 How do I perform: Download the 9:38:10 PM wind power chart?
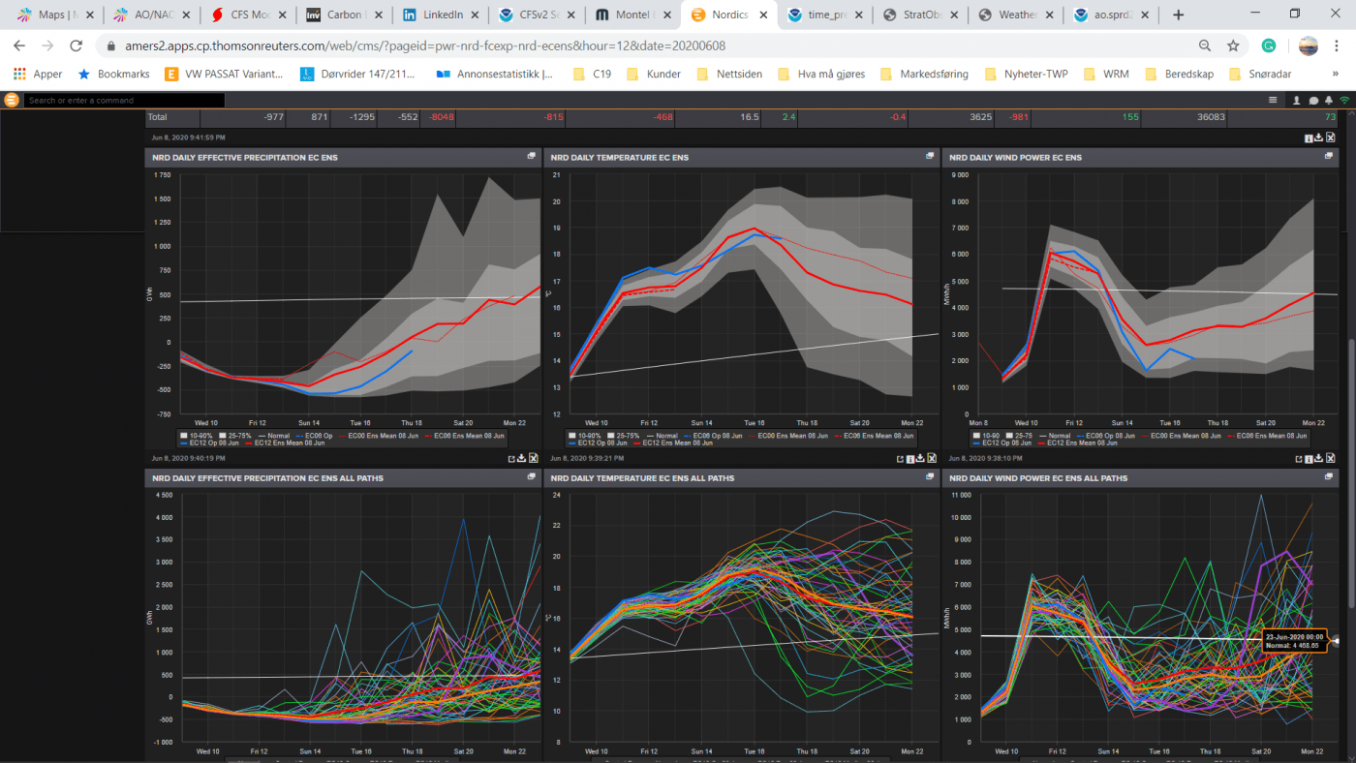1318,458
